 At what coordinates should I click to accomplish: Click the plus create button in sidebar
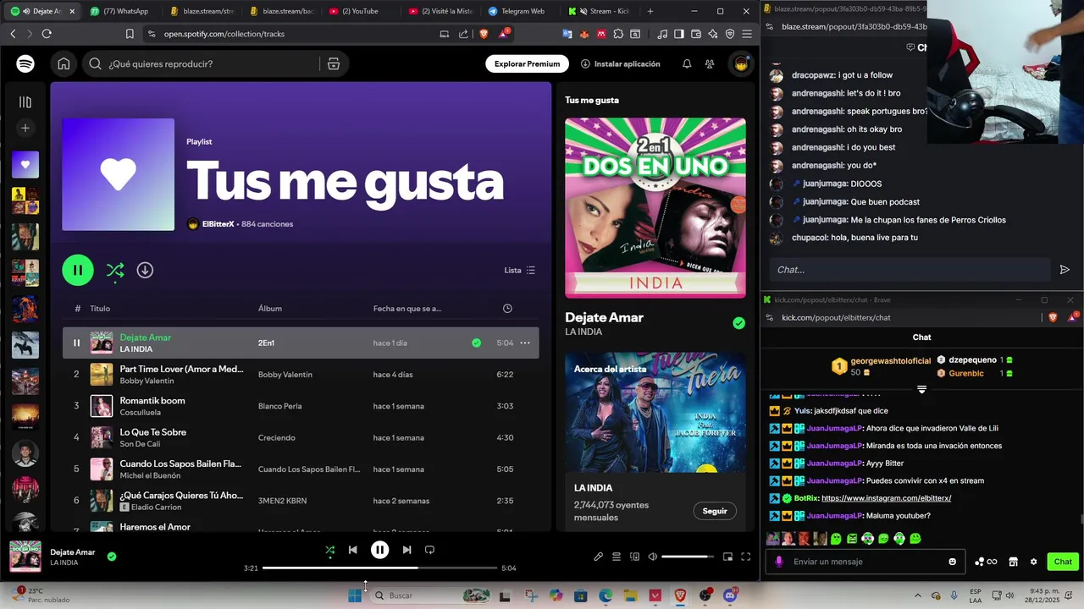[x=25, y=128]
